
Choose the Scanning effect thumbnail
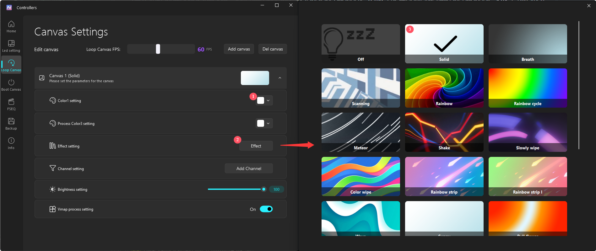pos(361,88)
